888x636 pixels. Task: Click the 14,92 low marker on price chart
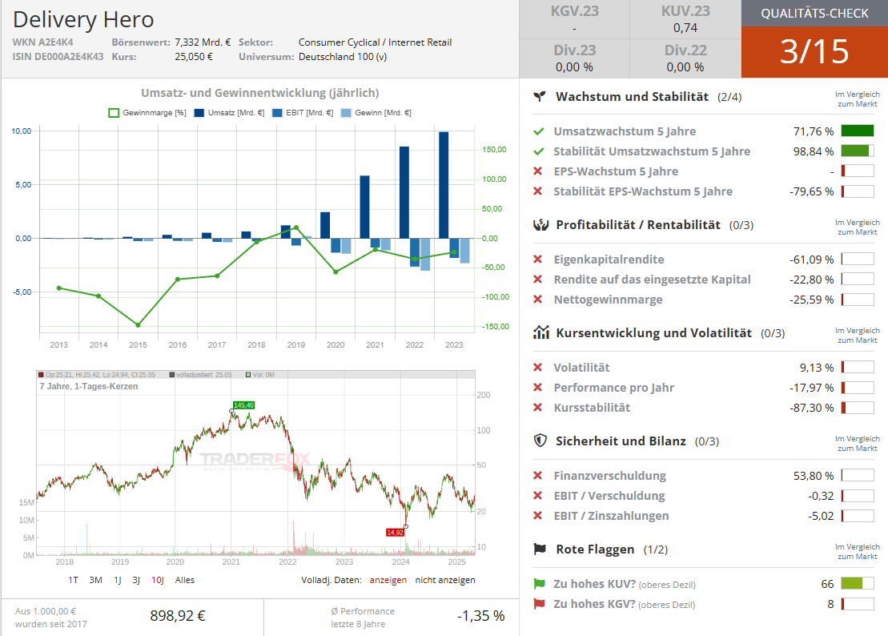[396, 533]
